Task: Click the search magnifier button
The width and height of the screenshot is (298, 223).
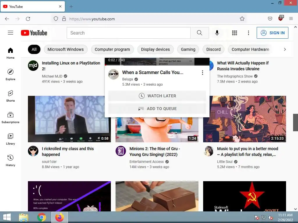Action: pos(200,33)
